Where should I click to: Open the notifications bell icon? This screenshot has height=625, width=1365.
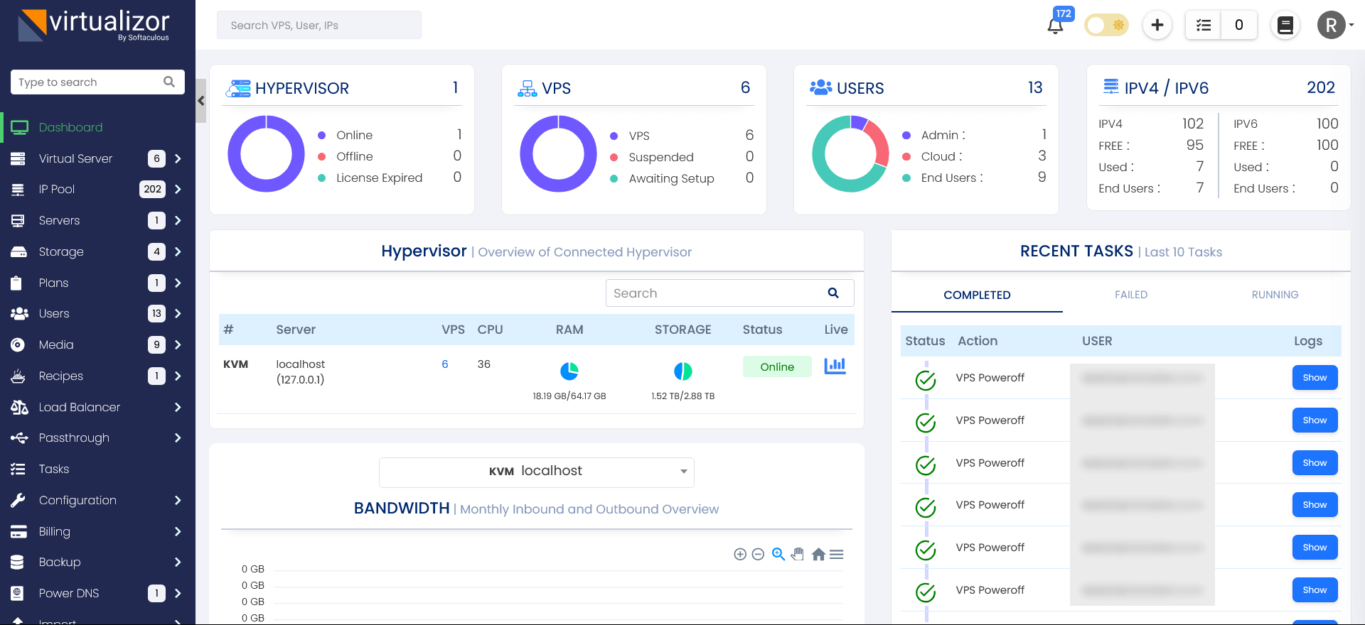[1055, 26]
